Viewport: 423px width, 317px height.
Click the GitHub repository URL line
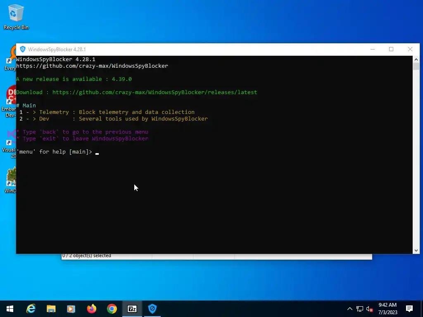92,66
